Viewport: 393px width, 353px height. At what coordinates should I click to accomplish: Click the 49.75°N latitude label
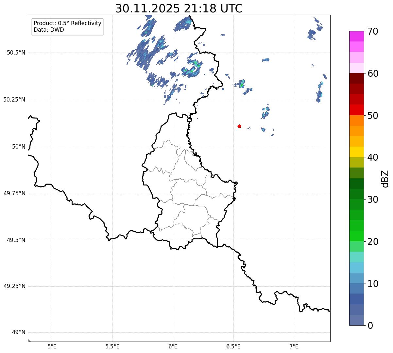pyautogui.click(x=14, y=193)
